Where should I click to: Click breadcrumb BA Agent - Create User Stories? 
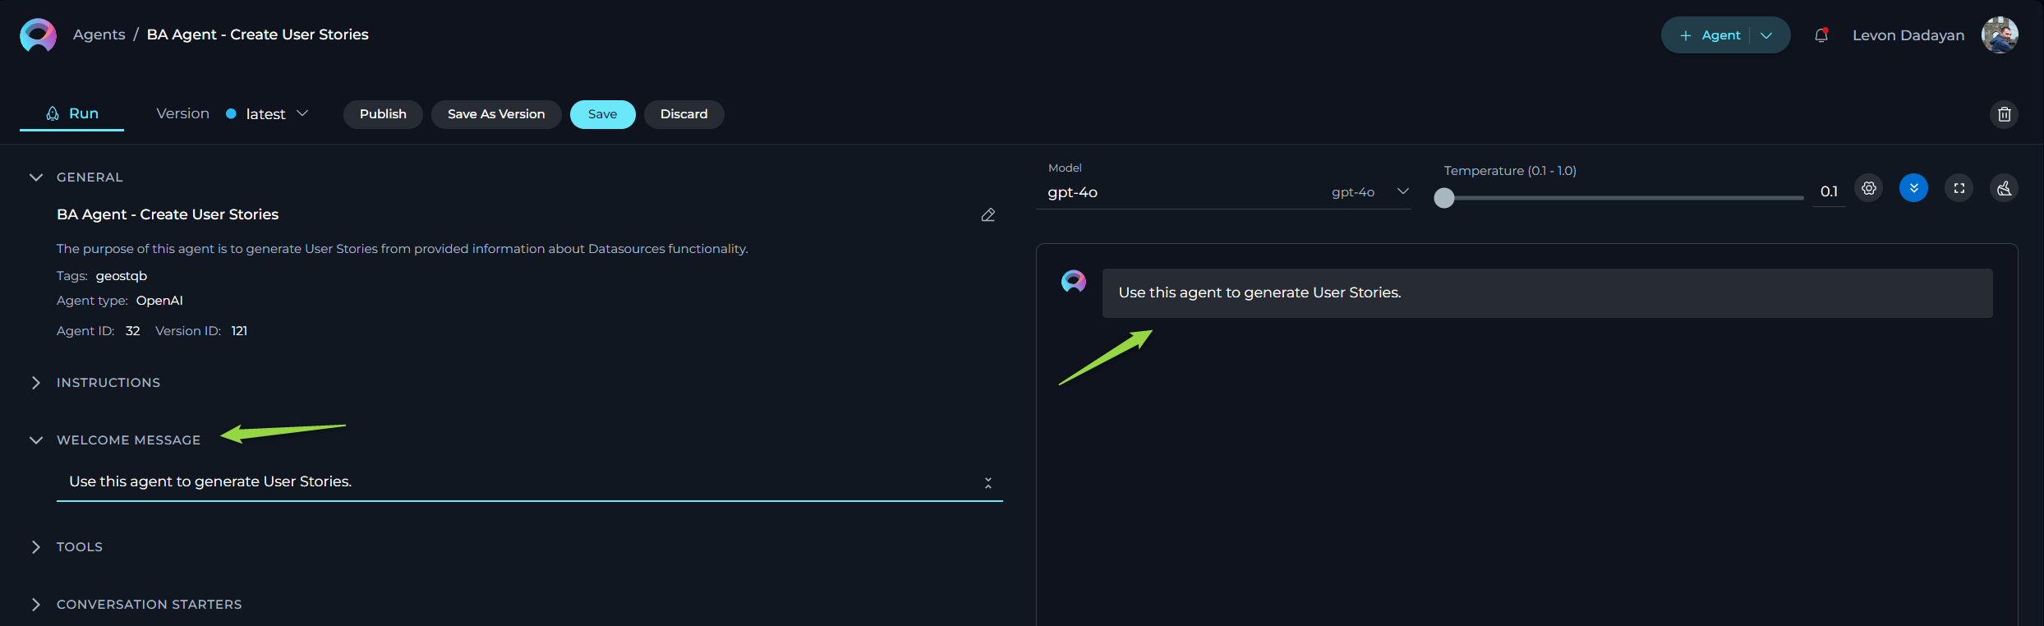pos(258,35)
